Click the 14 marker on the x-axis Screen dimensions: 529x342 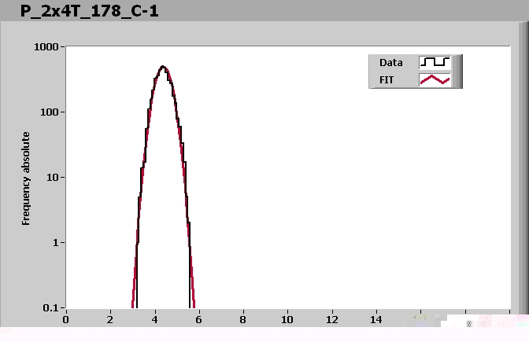click(376, 319)
